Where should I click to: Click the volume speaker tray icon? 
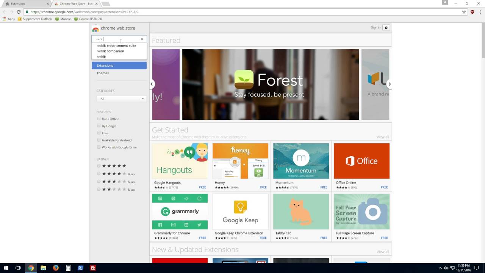(446, 268)
